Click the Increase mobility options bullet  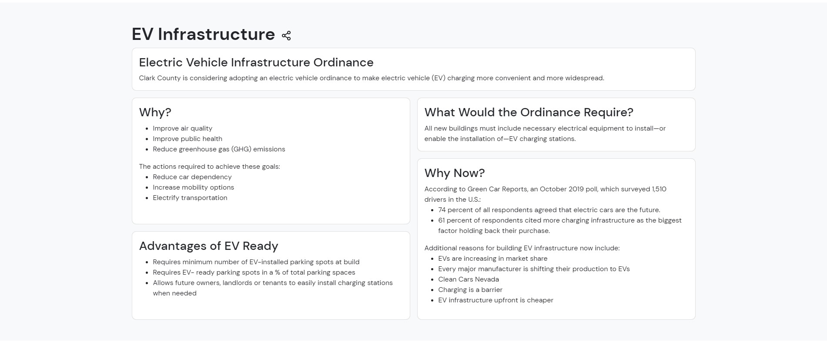[x=193, y=187]
